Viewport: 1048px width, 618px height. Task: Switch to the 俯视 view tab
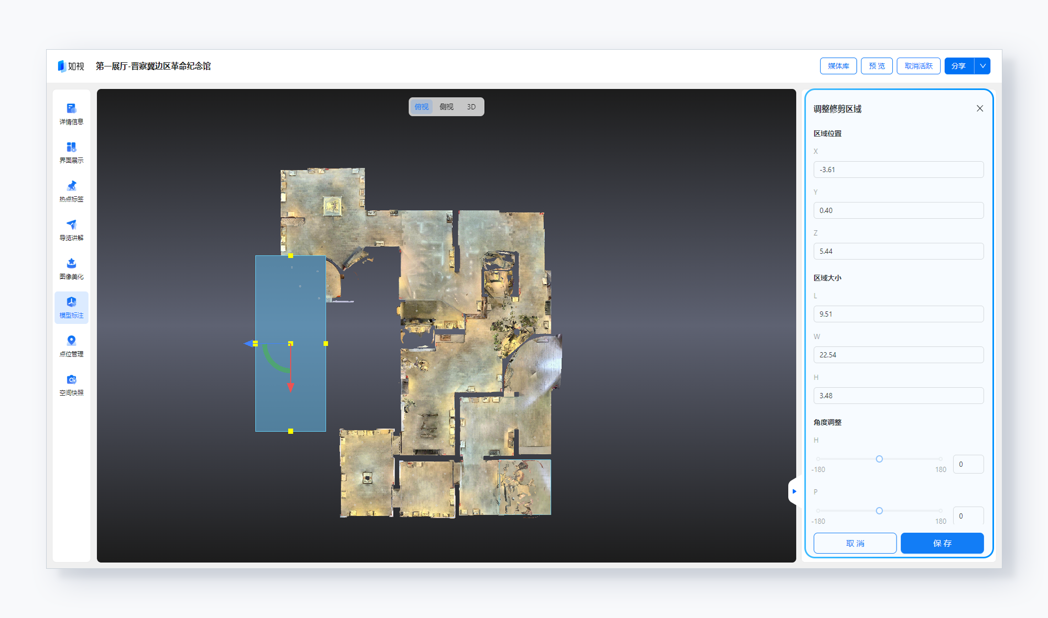(421, 107)
